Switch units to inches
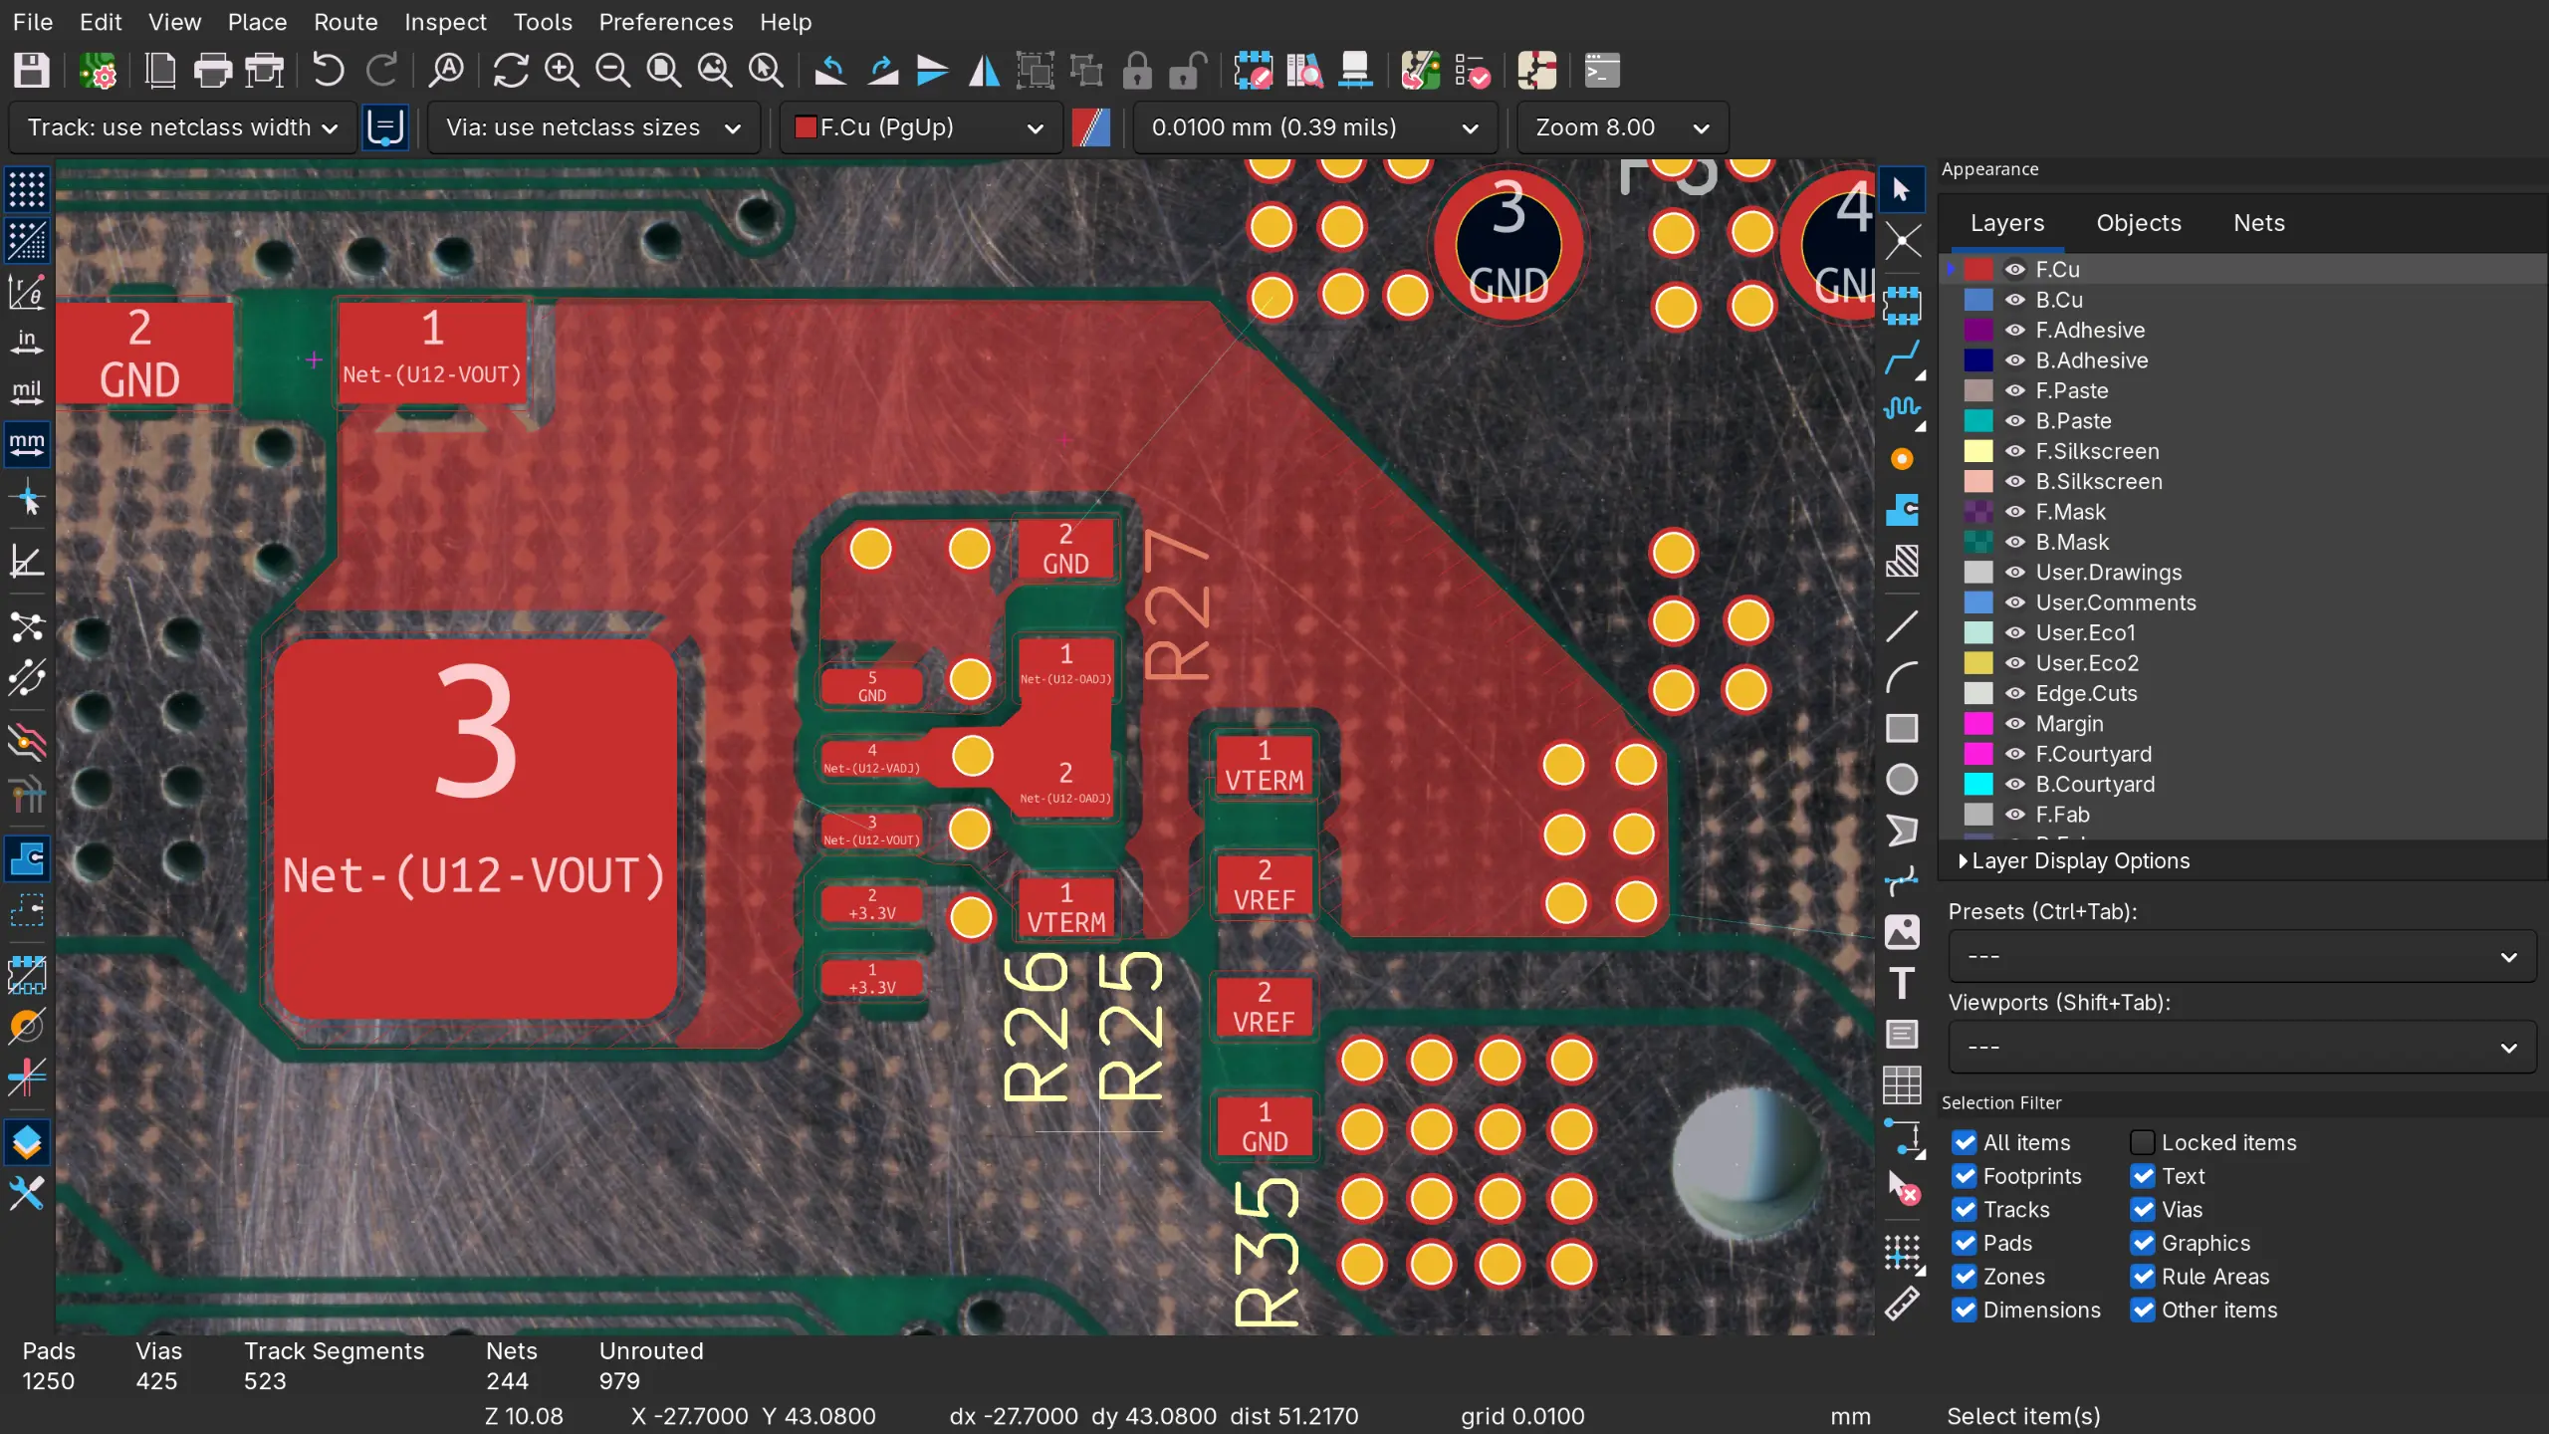Screen dimensions: 2549x1434 pyautogui.click(x=27, y=342)
